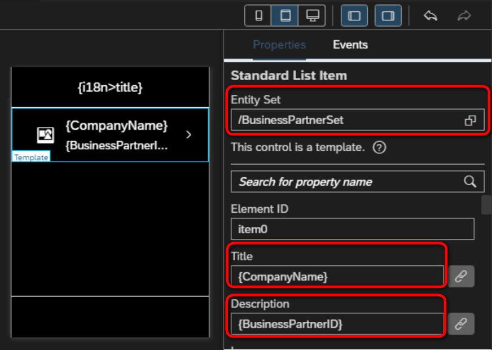Open data binding for Title
This screenshot has width=492, height=350.
tap(461, 277)
